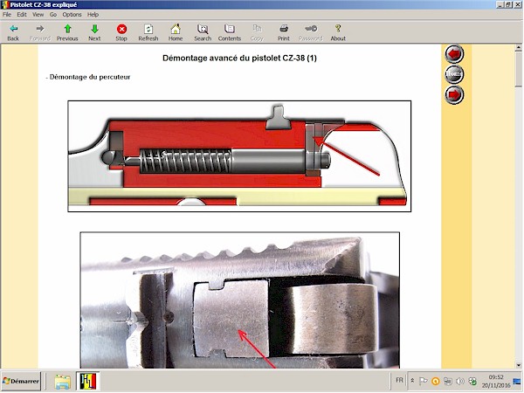The width and height of the screenshot is (524, 393).
Task: Click the scrollbar up arrow
Action: pos(519,48)
